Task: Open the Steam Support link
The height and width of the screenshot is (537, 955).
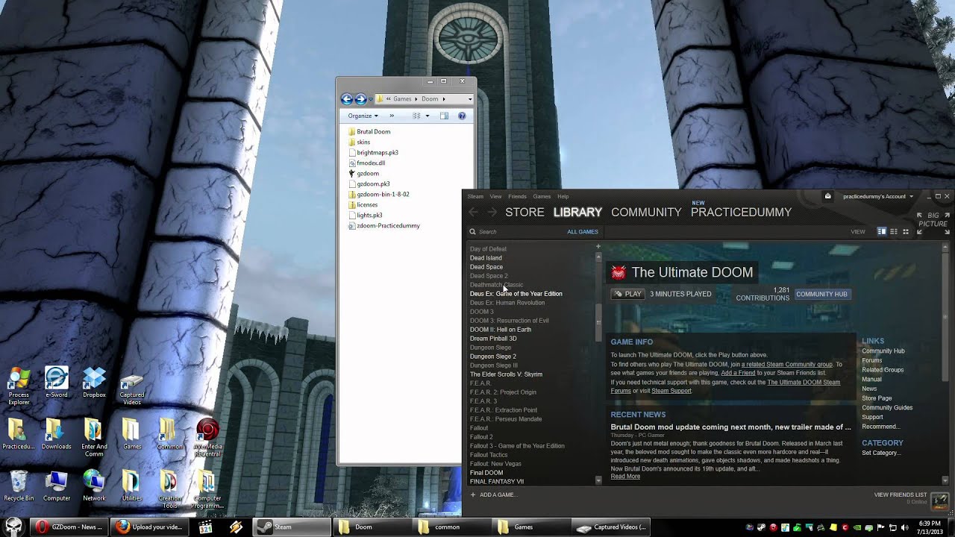Action: point(671,391)
